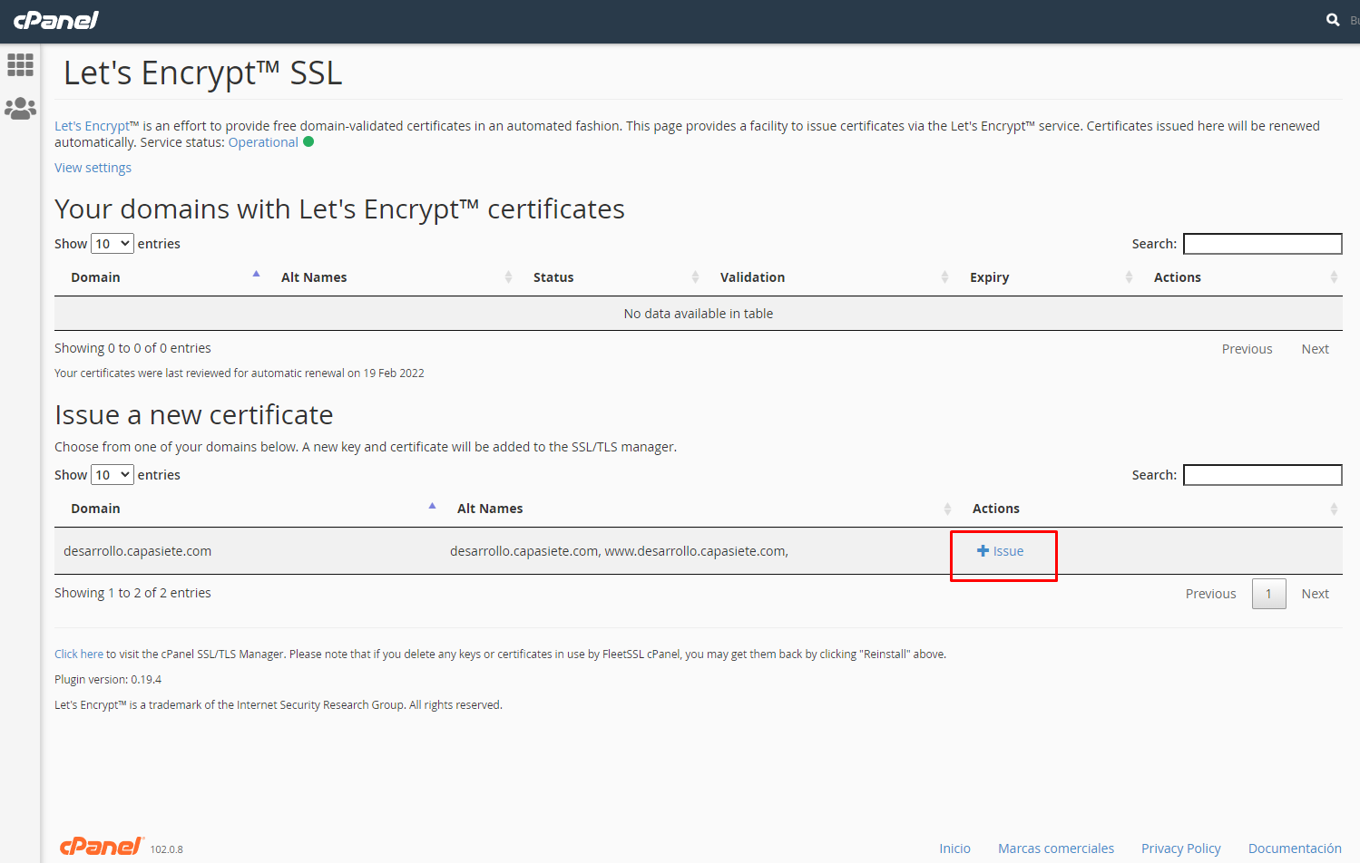The height and width of the screenshot is (863, 1360).
Task: Sort by Expiry column arrows
Action: [x=1129, y=277]
